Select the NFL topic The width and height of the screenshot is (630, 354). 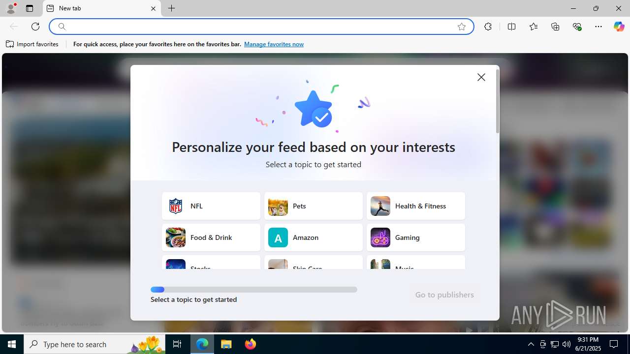pos(211,206)
